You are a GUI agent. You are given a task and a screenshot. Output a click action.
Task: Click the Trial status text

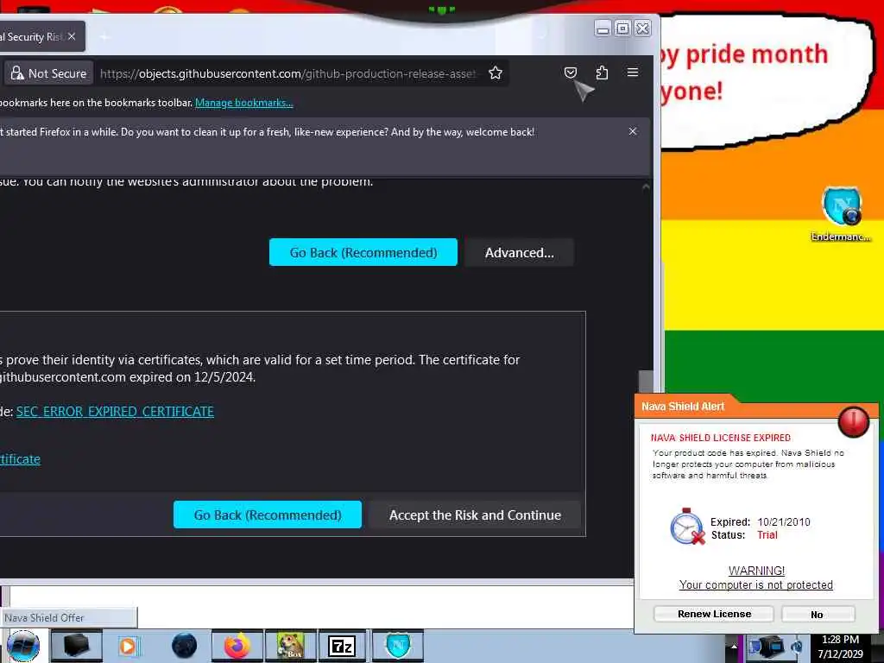[x=767, y=535]
